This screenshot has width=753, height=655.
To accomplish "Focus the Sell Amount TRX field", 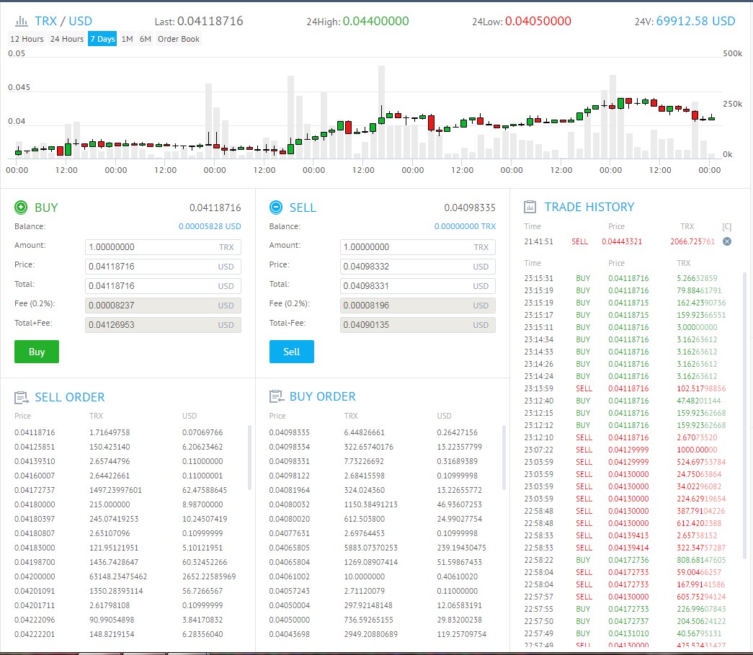I will pos(417,247).
